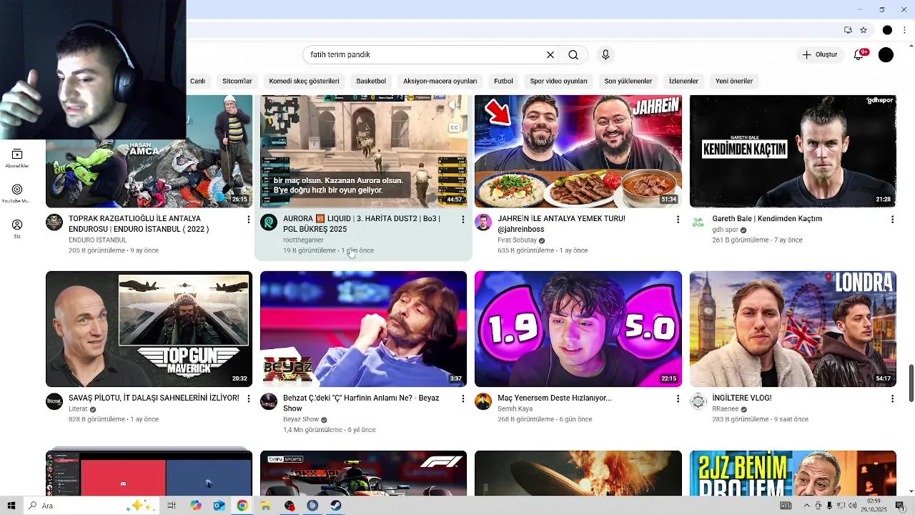Open options menu for the Behzat Ç. video
The width and height of the screenshot is (915, 515).
pyautogui.click(x=463, y=398)
